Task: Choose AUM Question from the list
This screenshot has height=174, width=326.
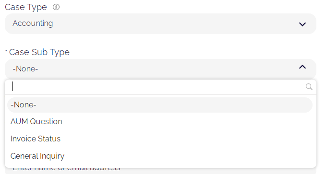Action: 36,122
